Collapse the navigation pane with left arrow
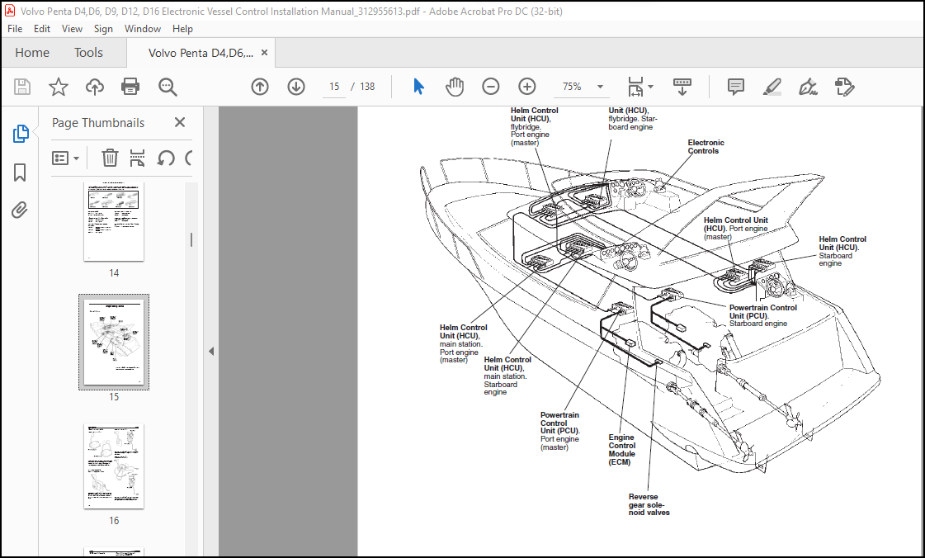 click(x=211, y=351)
